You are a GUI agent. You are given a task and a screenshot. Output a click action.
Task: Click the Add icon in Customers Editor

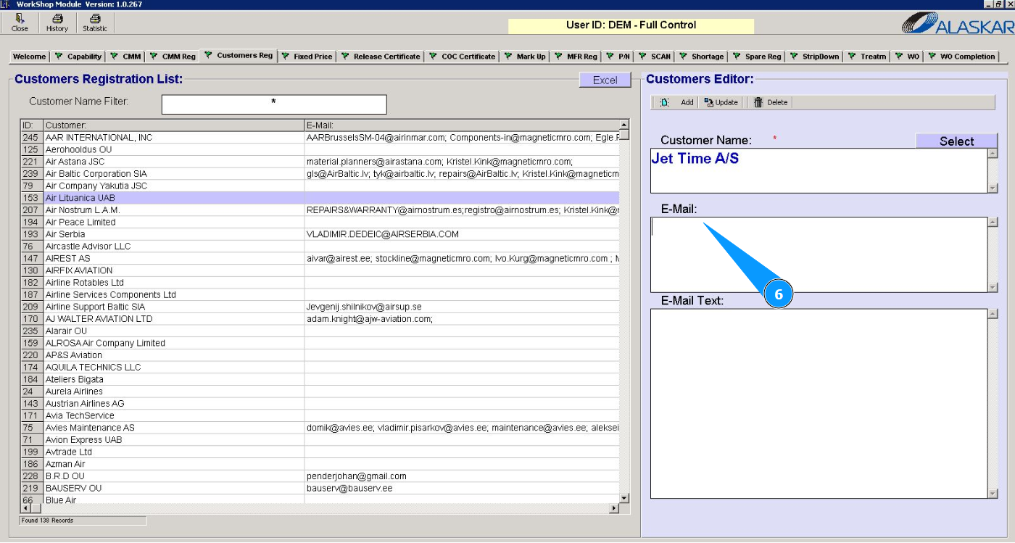tap(665, 102)
